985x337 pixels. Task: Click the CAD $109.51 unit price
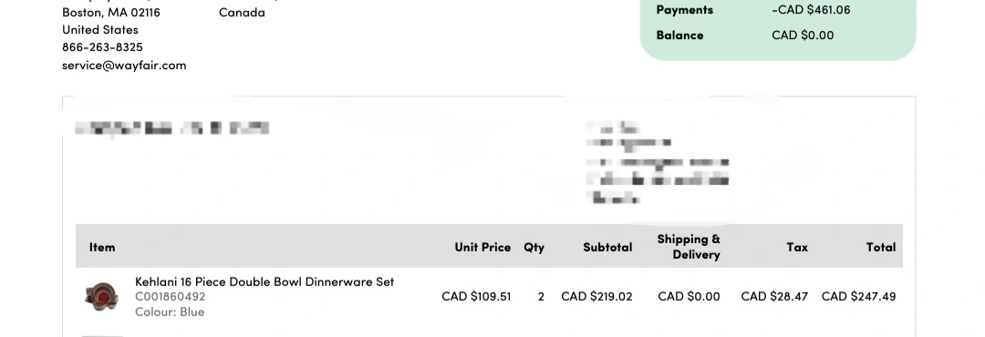point(476,296)
